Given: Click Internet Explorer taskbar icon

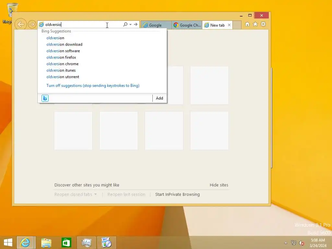Looking at the screenshot, I should pos(25,243).
